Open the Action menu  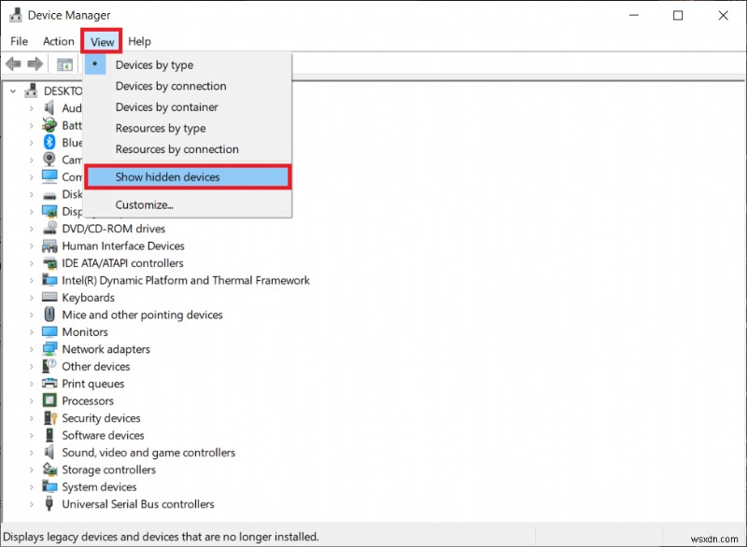click(x=59, y=41)
